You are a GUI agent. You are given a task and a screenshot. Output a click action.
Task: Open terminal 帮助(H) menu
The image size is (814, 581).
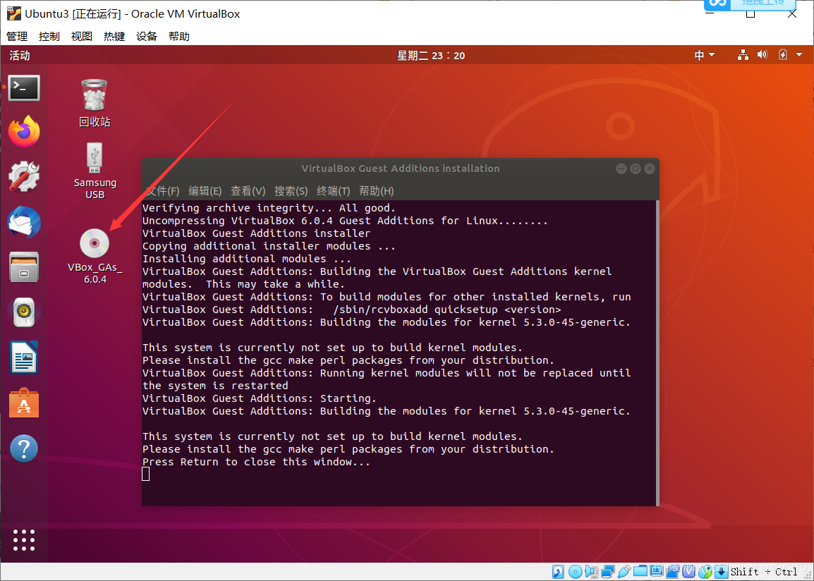(x=377, y=191)
